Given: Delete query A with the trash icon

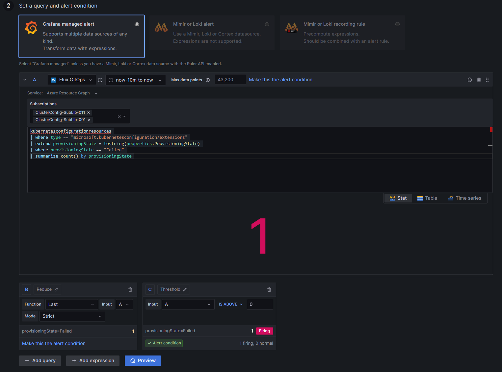Looking at the screenshot, I should [x=479, y=80].
